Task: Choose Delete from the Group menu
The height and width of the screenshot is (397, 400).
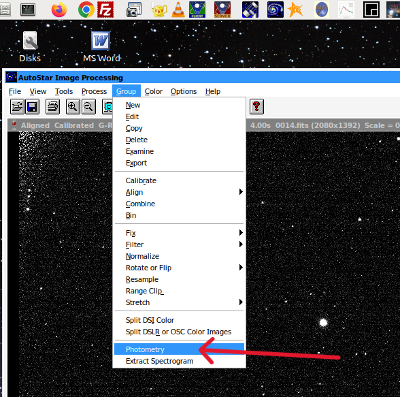Action: pos(179,140)
